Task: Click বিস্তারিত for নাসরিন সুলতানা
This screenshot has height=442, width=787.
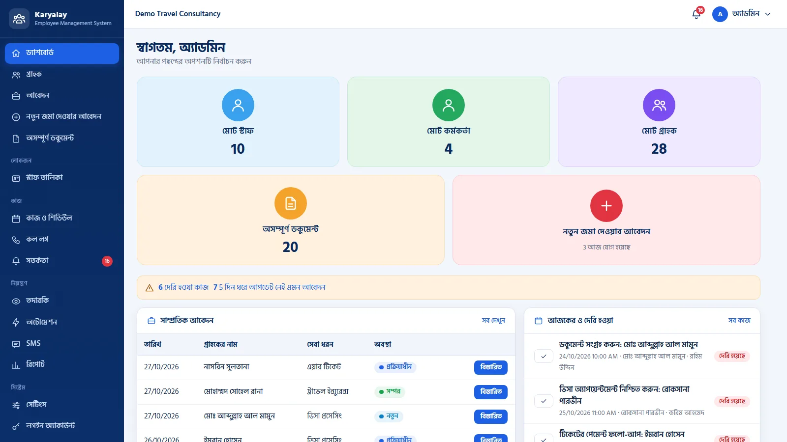Action: coord(491,367)
